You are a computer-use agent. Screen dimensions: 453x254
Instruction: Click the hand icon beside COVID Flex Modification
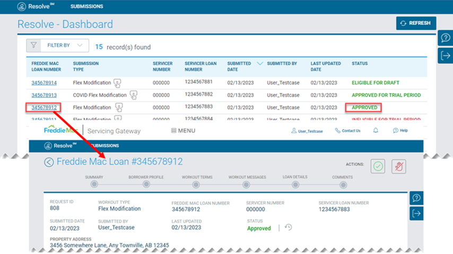(134, 95)
